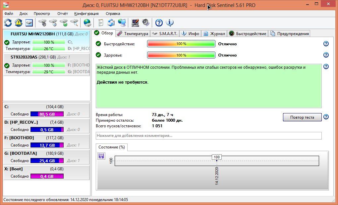Click the globe with disk toolbar icon
The image size is (338, 205).
[87, 22]
